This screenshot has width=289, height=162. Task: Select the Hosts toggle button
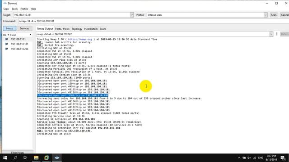click(x=9, y=28)
